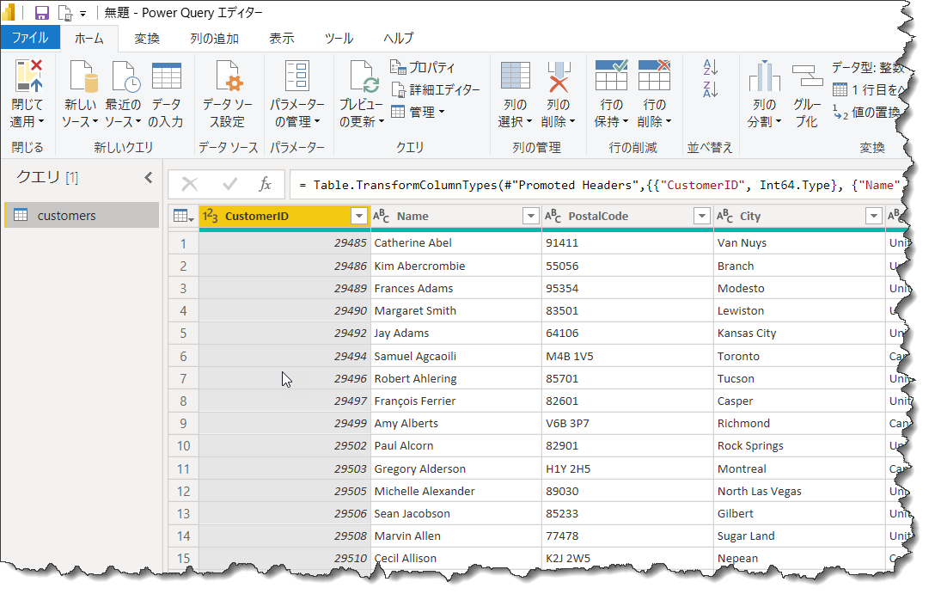Viewport: 935px width, 600px height.
Task: Click the formula bar text field
Action: pos(598,185)
